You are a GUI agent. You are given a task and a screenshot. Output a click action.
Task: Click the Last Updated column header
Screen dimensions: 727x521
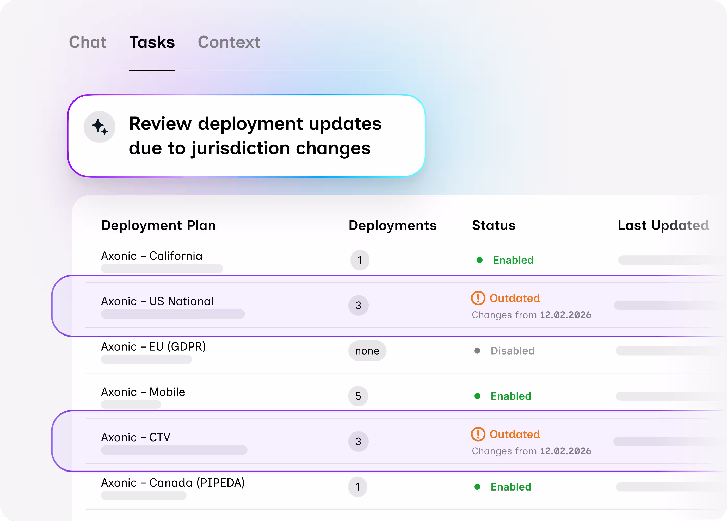click(x=663, y=225)
